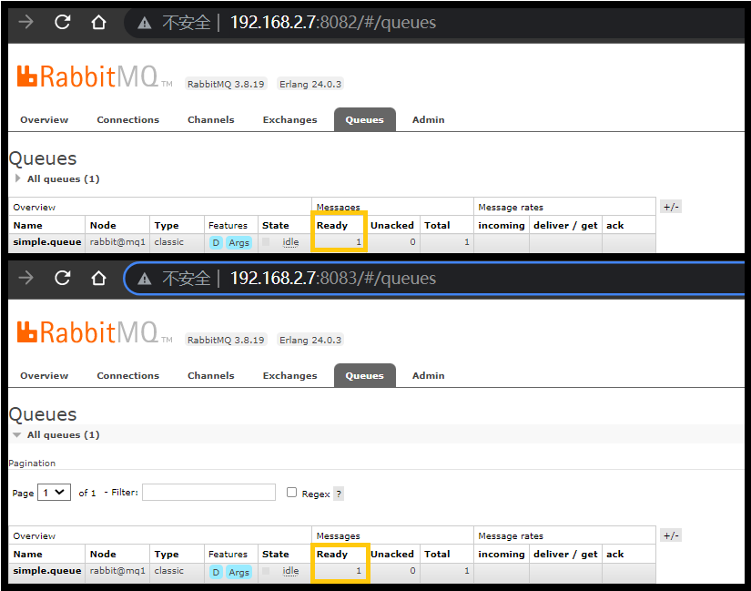Open Exchanges tab in 8082 window

click(x=289, y=120)
